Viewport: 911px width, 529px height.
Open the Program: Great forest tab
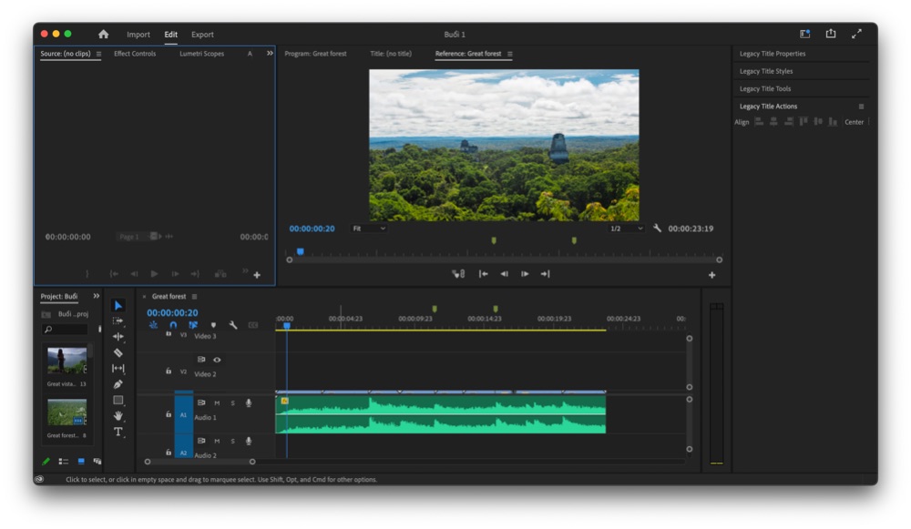point(315,54)
